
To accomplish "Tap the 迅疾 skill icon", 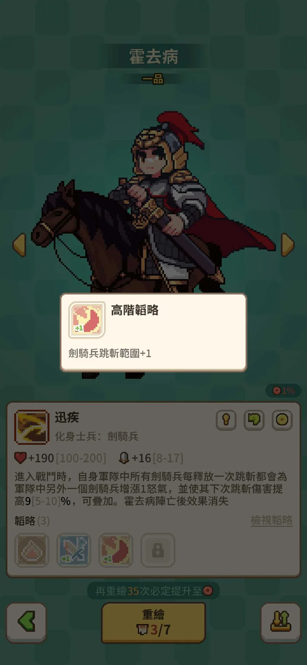I will tap(32, 427).
